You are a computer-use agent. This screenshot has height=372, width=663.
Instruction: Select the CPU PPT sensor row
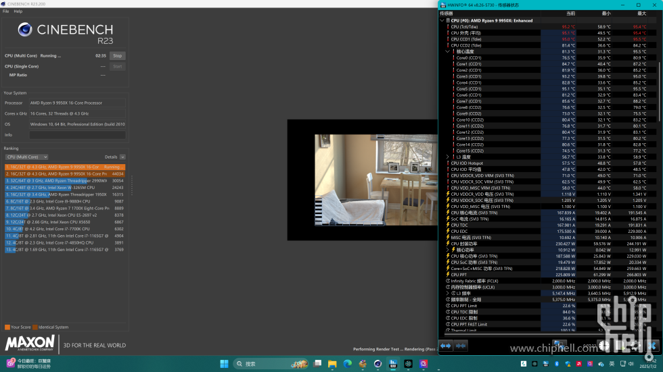[548, 275]
